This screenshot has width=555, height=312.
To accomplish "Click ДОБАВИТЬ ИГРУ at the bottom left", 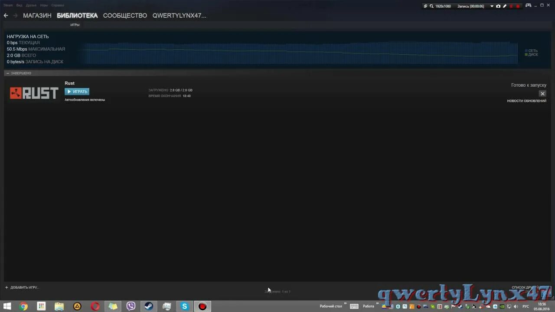I will tap(22, 287).
